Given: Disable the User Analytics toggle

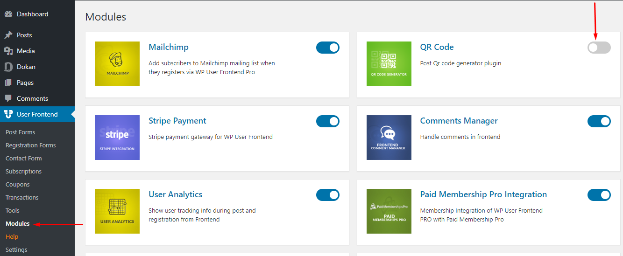Looking at the screenshot, I should (x=328, y=195).
